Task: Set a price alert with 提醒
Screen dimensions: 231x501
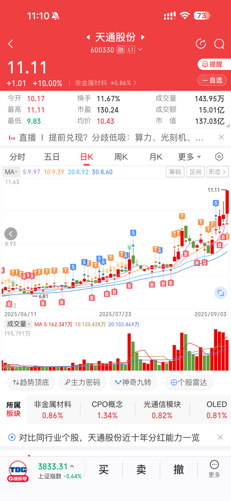Action: point(214,64)
